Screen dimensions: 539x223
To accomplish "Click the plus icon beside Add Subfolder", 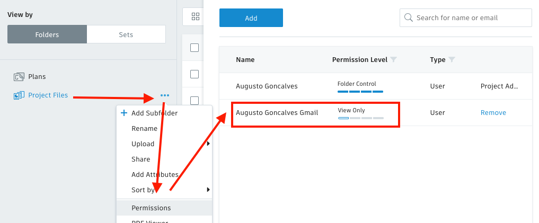I will pyautogui.click(x=124, y=113).
